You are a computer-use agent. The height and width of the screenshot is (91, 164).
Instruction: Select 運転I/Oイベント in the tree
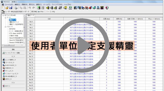click(x=14, y=22)
